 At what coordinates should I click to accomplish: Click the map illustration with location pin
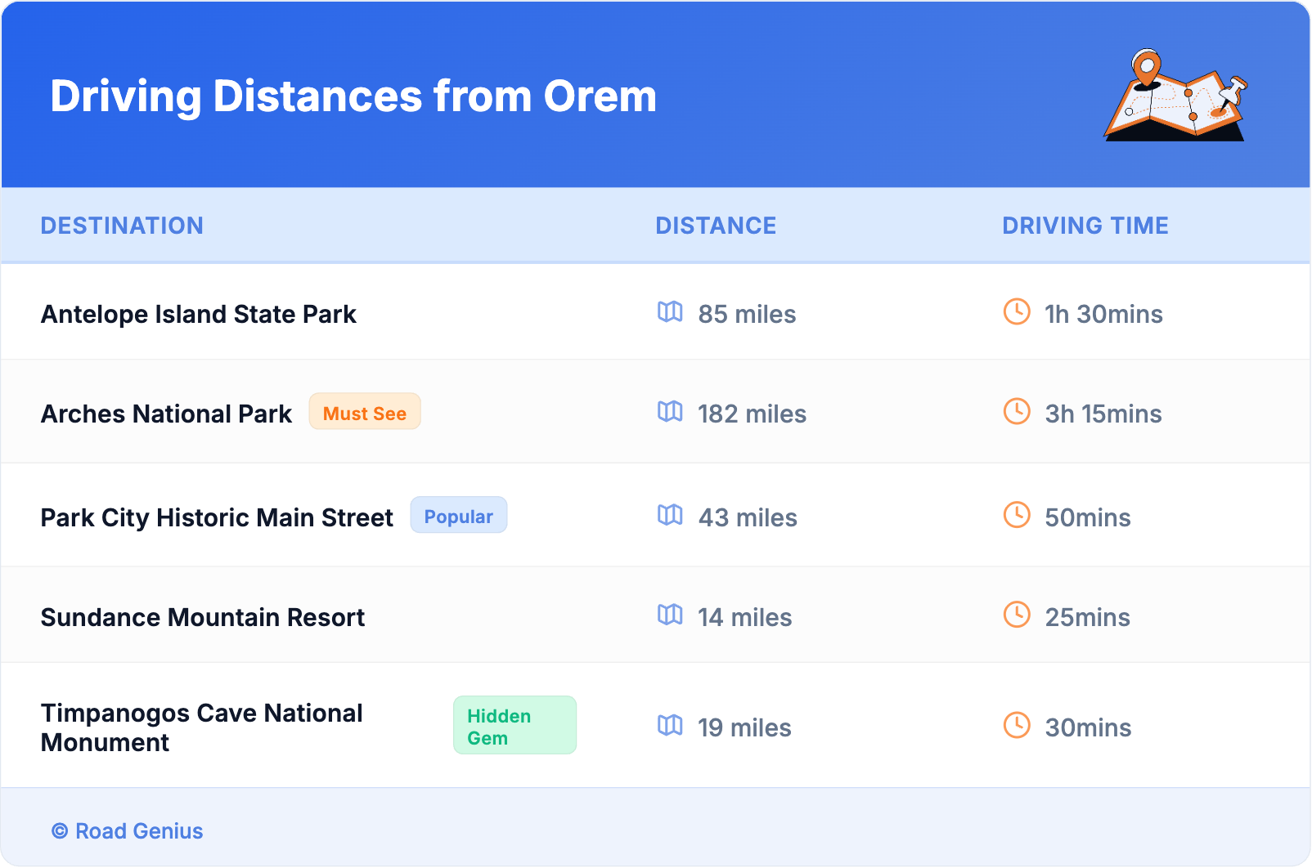pyautogui.click(x=1175, y=96)
